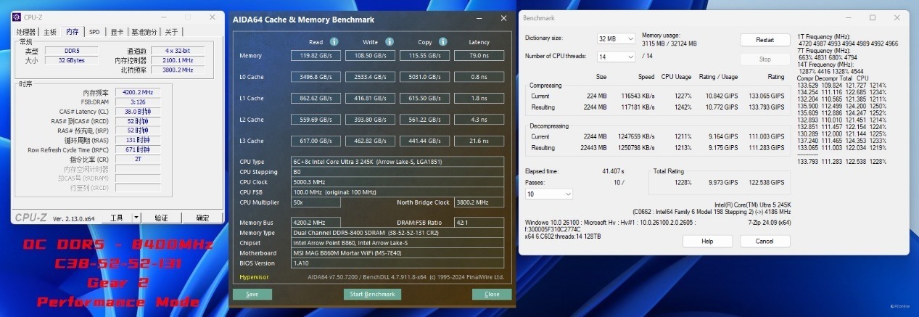The height and width of the screenshot is (317, 919).
Task: Click the CPU Clock 5000.3 MHz field
Action: coord(397,182)
